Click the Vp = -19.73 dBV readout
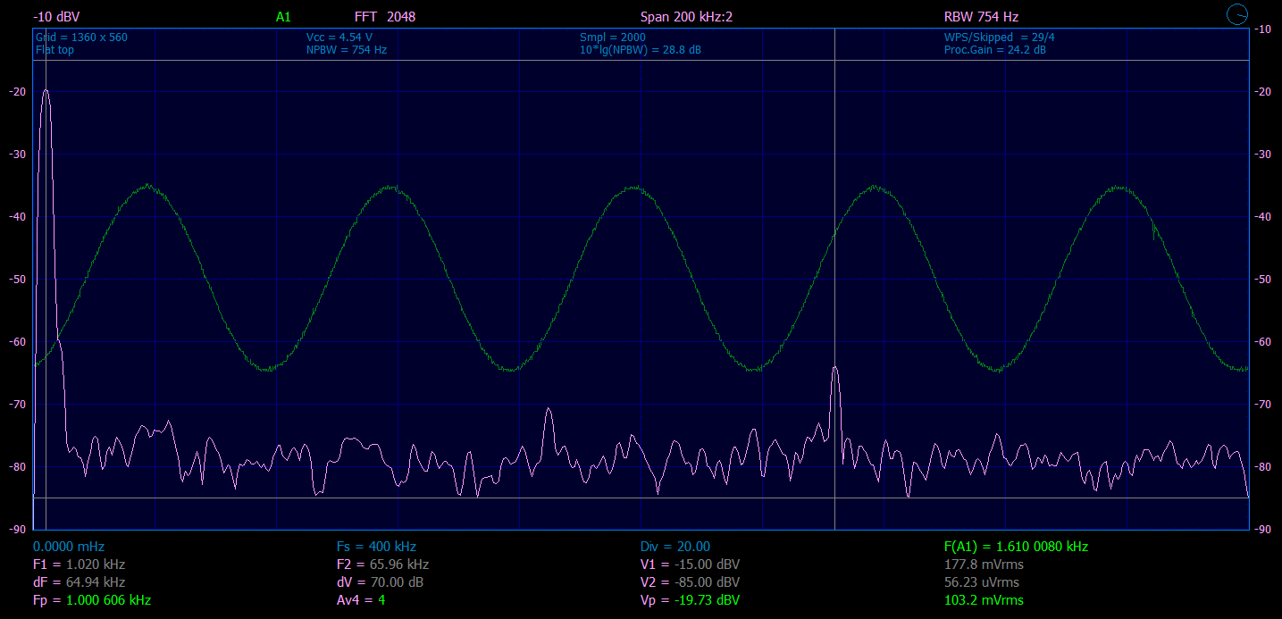This screenshot has width=1282, height=619. [x=690, y=600]
